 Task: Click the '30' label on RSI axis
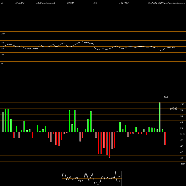tap(3, 55)
